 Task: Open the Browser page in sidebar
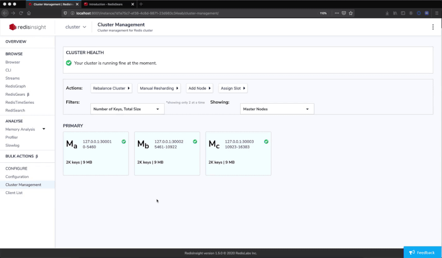click(x=13, y=62)
